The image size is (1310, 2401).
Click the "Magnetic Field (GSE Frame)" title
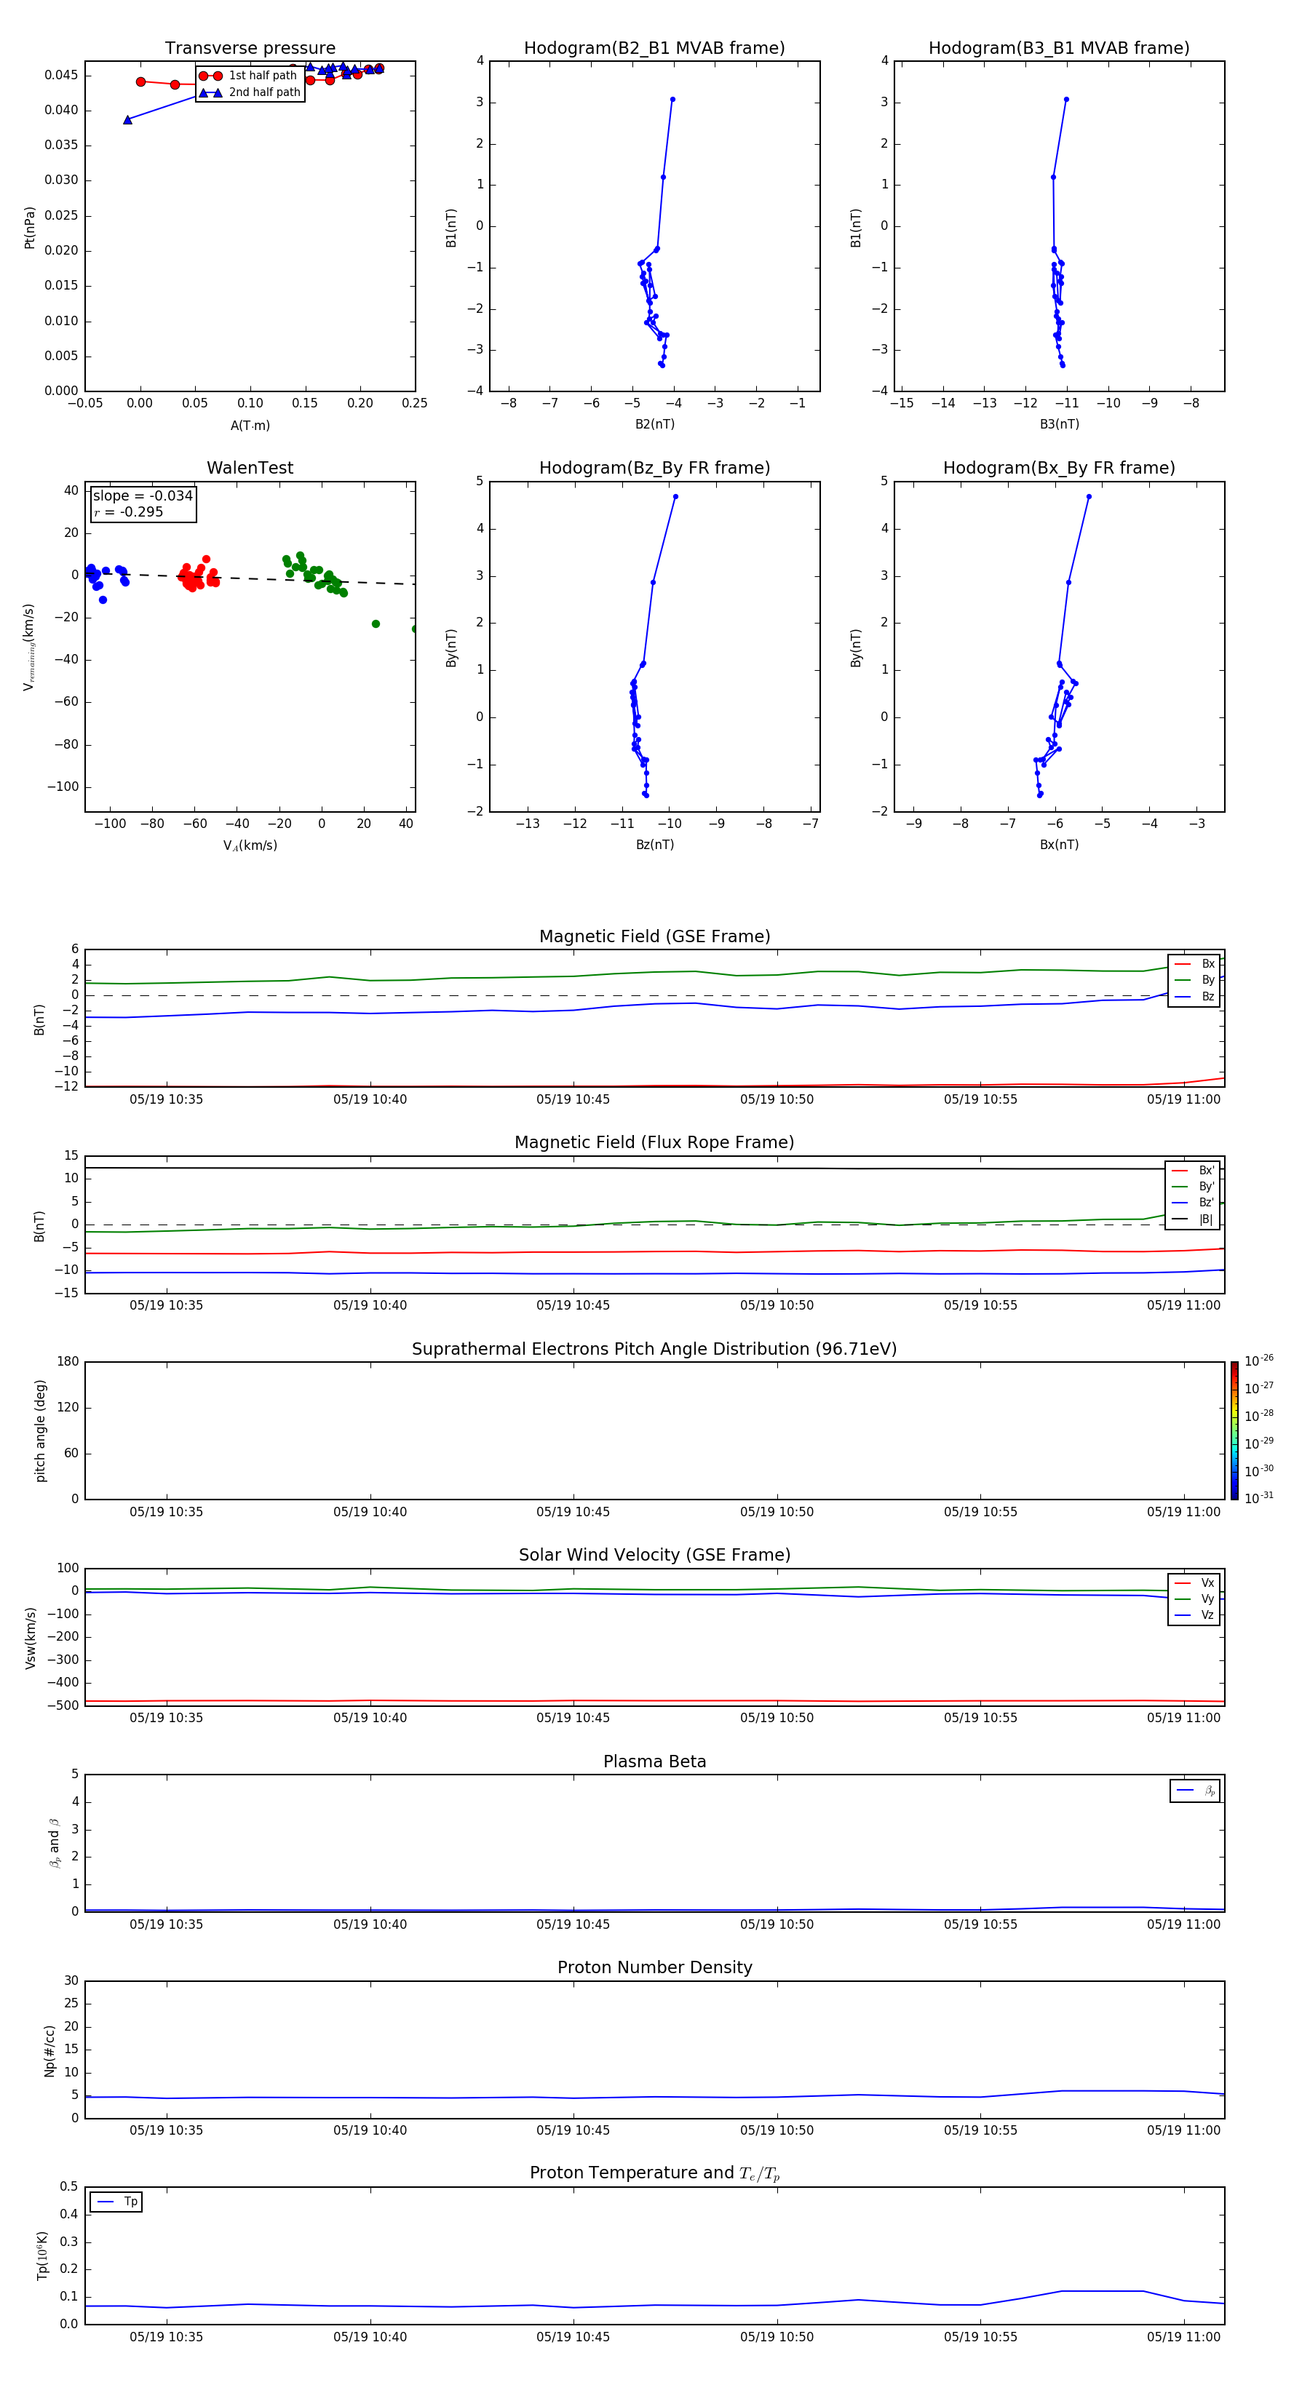click(x=654, y=936)
